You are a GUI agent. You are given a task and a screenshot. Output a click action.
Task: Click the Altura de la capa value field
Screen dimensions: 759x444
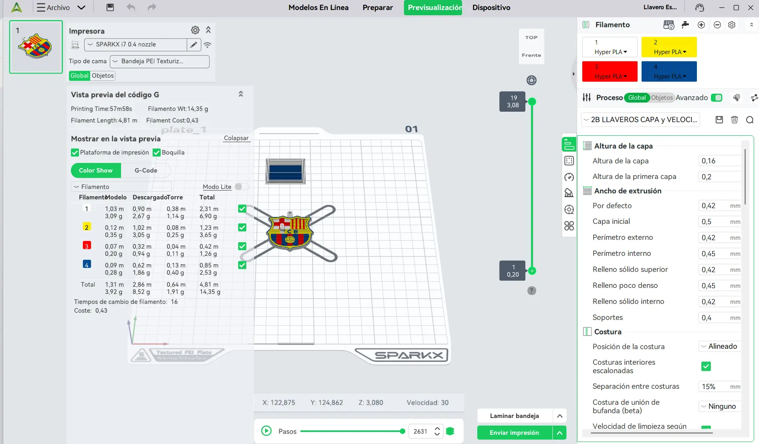(720, 161)
